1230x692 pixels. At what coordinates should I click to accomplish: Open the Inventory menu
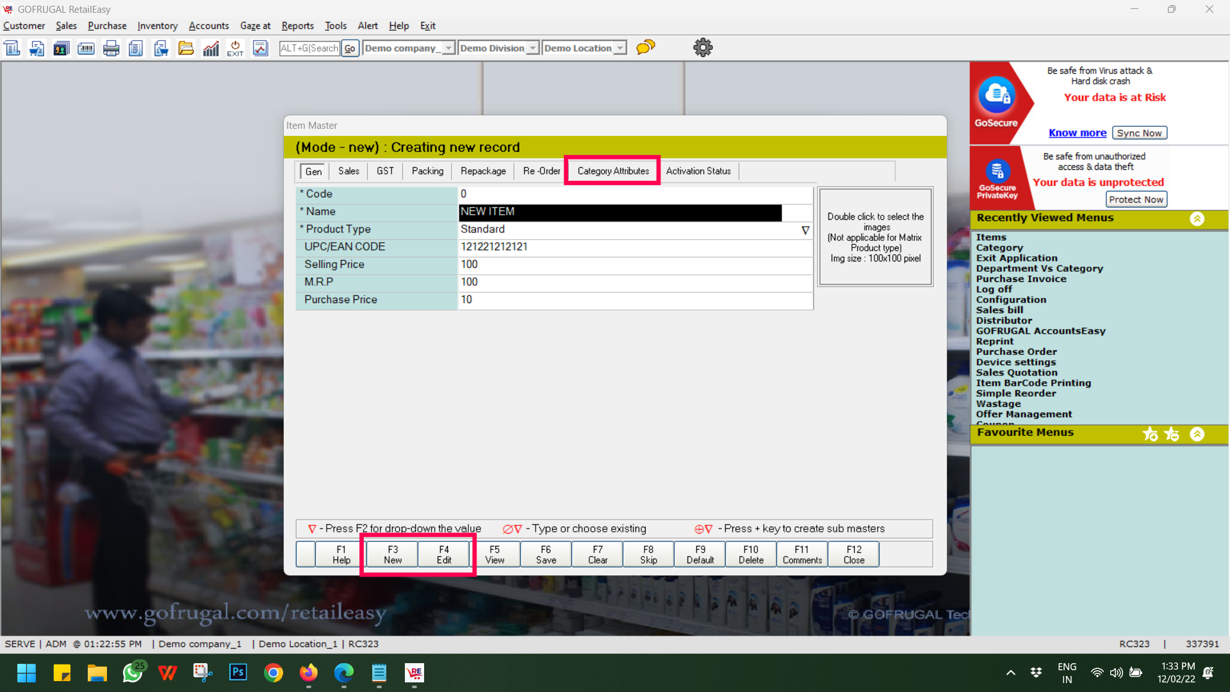coord(157,26)
